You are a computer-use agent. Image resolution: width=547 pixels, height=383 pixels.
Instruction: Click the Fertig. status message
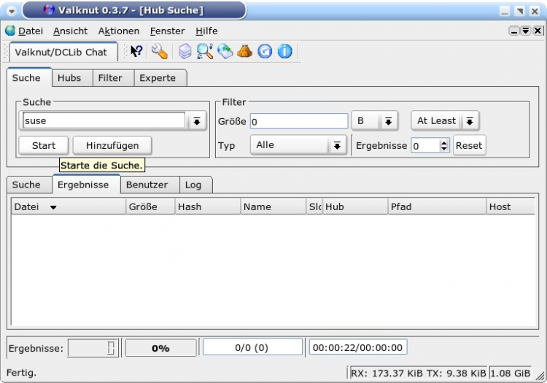click(x=21, y=373)
